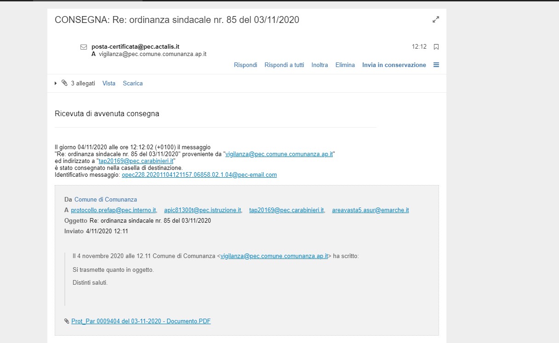Screen dimensions: 559x343
Task: Click the paperclip attachments icon
Action: point(64,83)
